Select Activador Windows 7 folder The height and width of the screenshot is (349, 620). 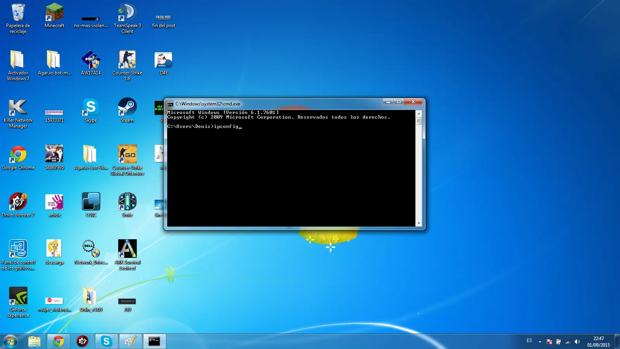click(x=18, y=65)
